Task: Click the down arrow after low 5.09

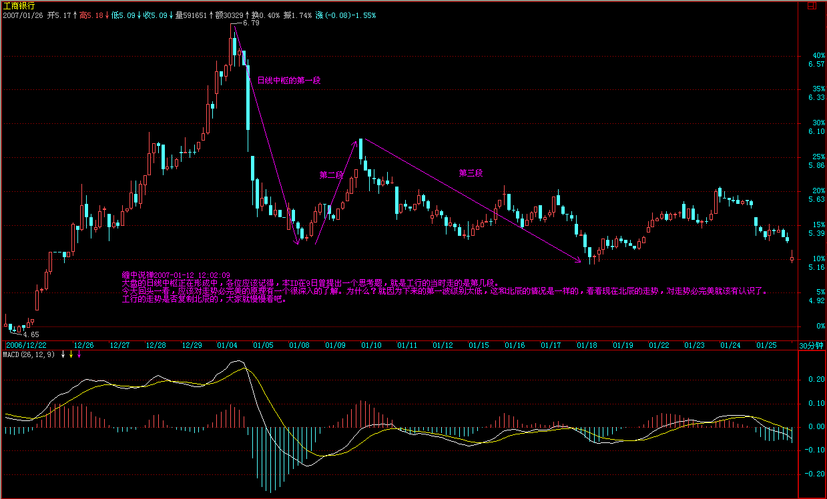Action: 139,15
